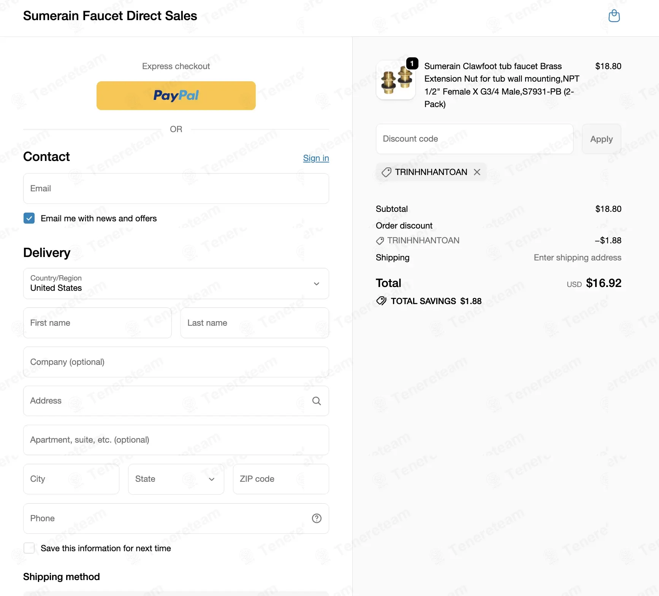Viewport: 659px width, 596px height.
Task: Click the item quantity badge on product
Action: coord(412,63)
